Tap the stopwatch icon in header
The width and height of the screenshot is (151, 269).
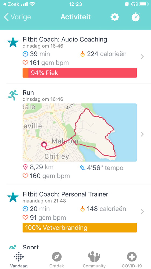tap(136, 17)
